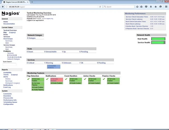Click the browser address bar
Screen dimensions: 169x130
click(53, 7)
